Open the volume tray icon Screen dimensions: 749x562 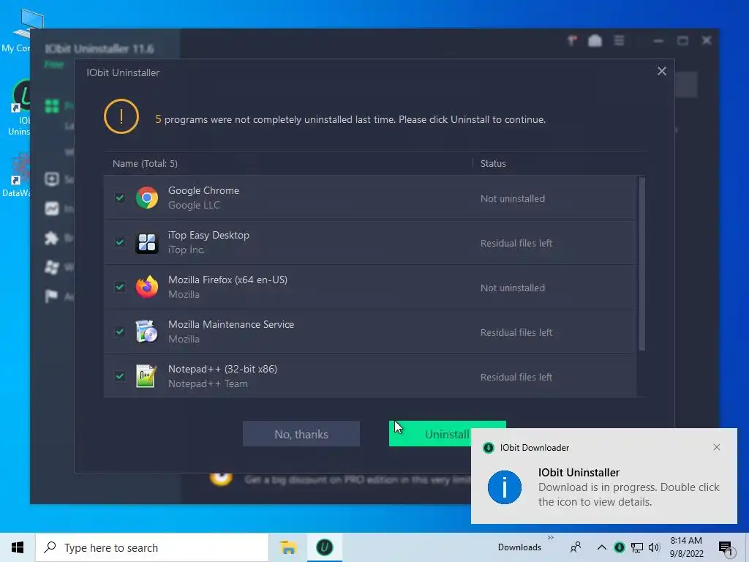(x=654, y=547)
